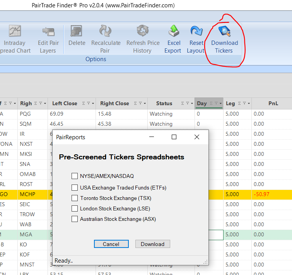The height and width of the screenshot is (275, 292).
Task: Expand Status column dropdown arrow
Action: [x=192, y=104]
